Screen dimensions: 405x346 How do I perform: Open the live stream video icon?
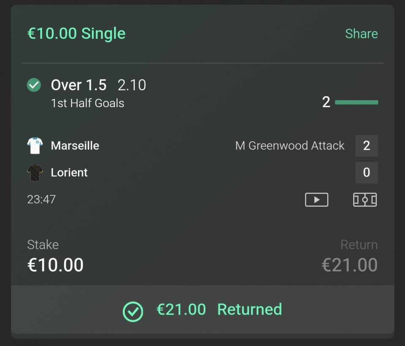tap(316, 200)
